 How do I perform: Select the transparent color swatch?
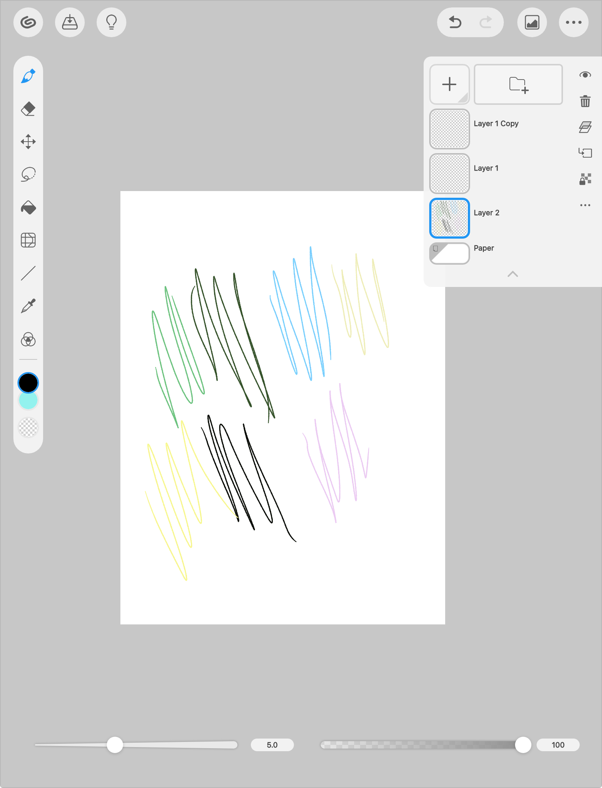[x=28, y=427]
